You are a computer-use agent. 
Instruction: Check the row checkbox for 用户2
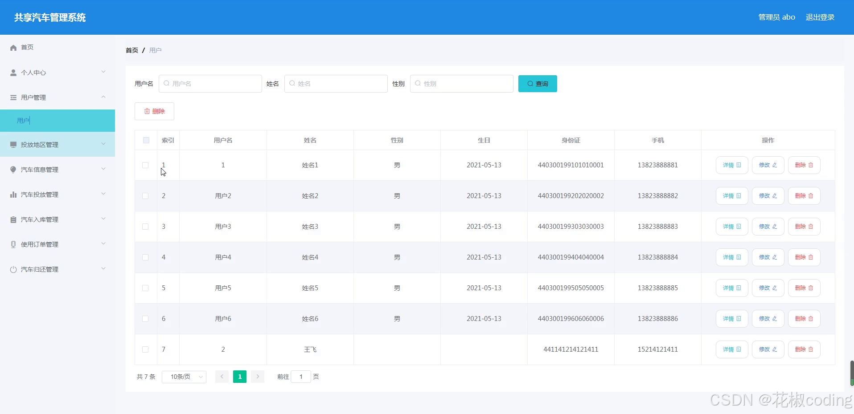pyautogui.click(x=145, y=196)
